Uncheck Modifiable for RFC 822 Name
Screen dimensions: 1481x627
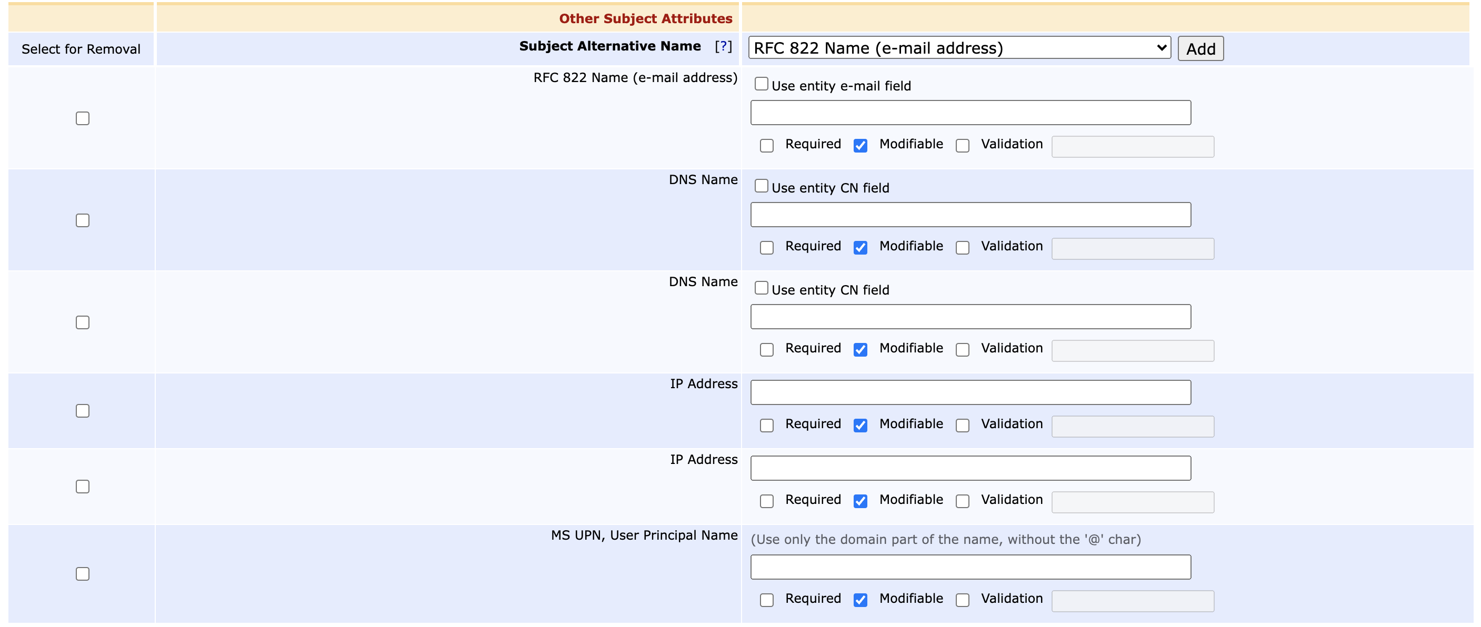pos(860,145)
